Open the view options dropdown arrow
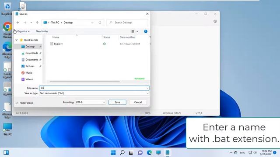The image size is (280, 157). point(137,31)
